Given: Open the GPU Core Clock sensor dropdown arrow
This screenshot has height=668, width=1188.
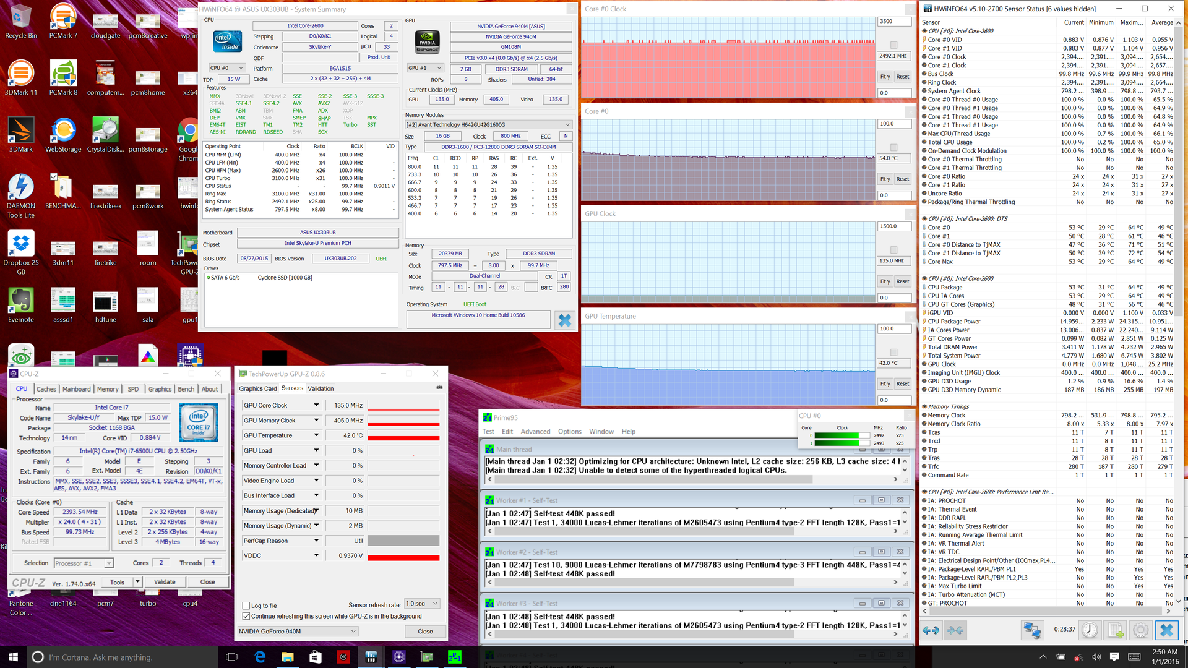Looking at the screenshot, I should 316,405.
